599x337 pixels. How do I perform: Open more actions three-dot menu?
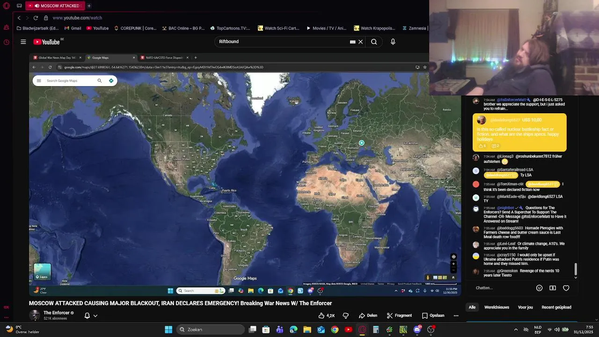pyautogui.click(x=456, y=315)
